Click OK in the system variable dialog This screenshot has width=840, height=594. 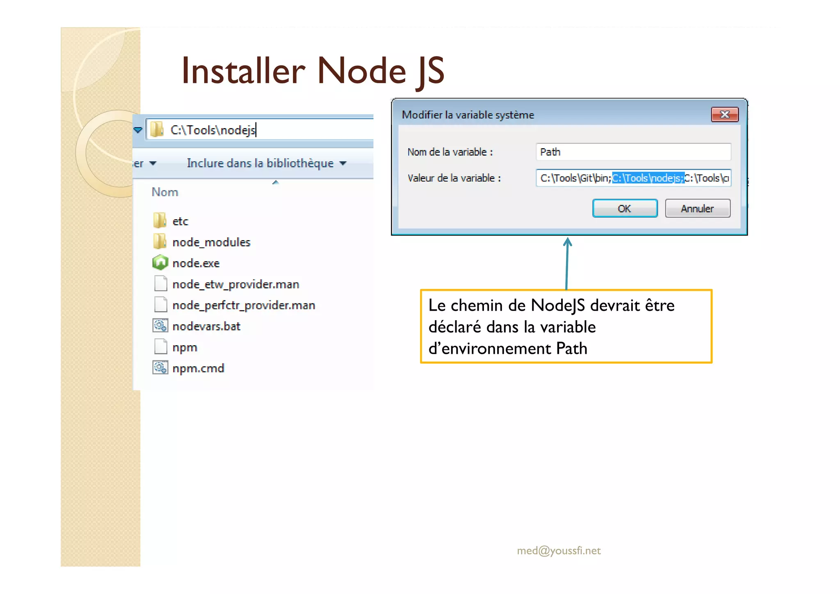coord(625,209)
